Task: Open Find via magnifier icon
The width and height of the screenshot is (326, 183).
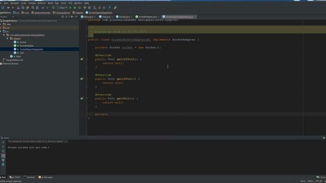Action: [33, 8]
